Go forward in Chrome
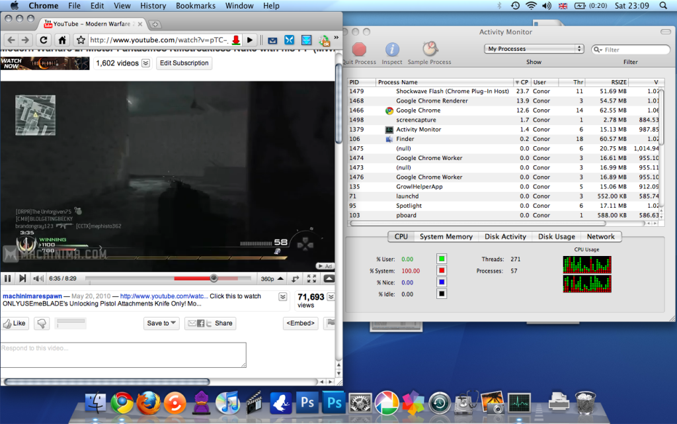The image size is (677, 424). (x=26, y=40)
